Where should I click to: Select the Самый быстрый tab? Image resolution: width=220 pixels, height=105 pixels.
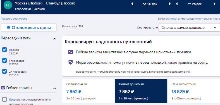[193, 91]
